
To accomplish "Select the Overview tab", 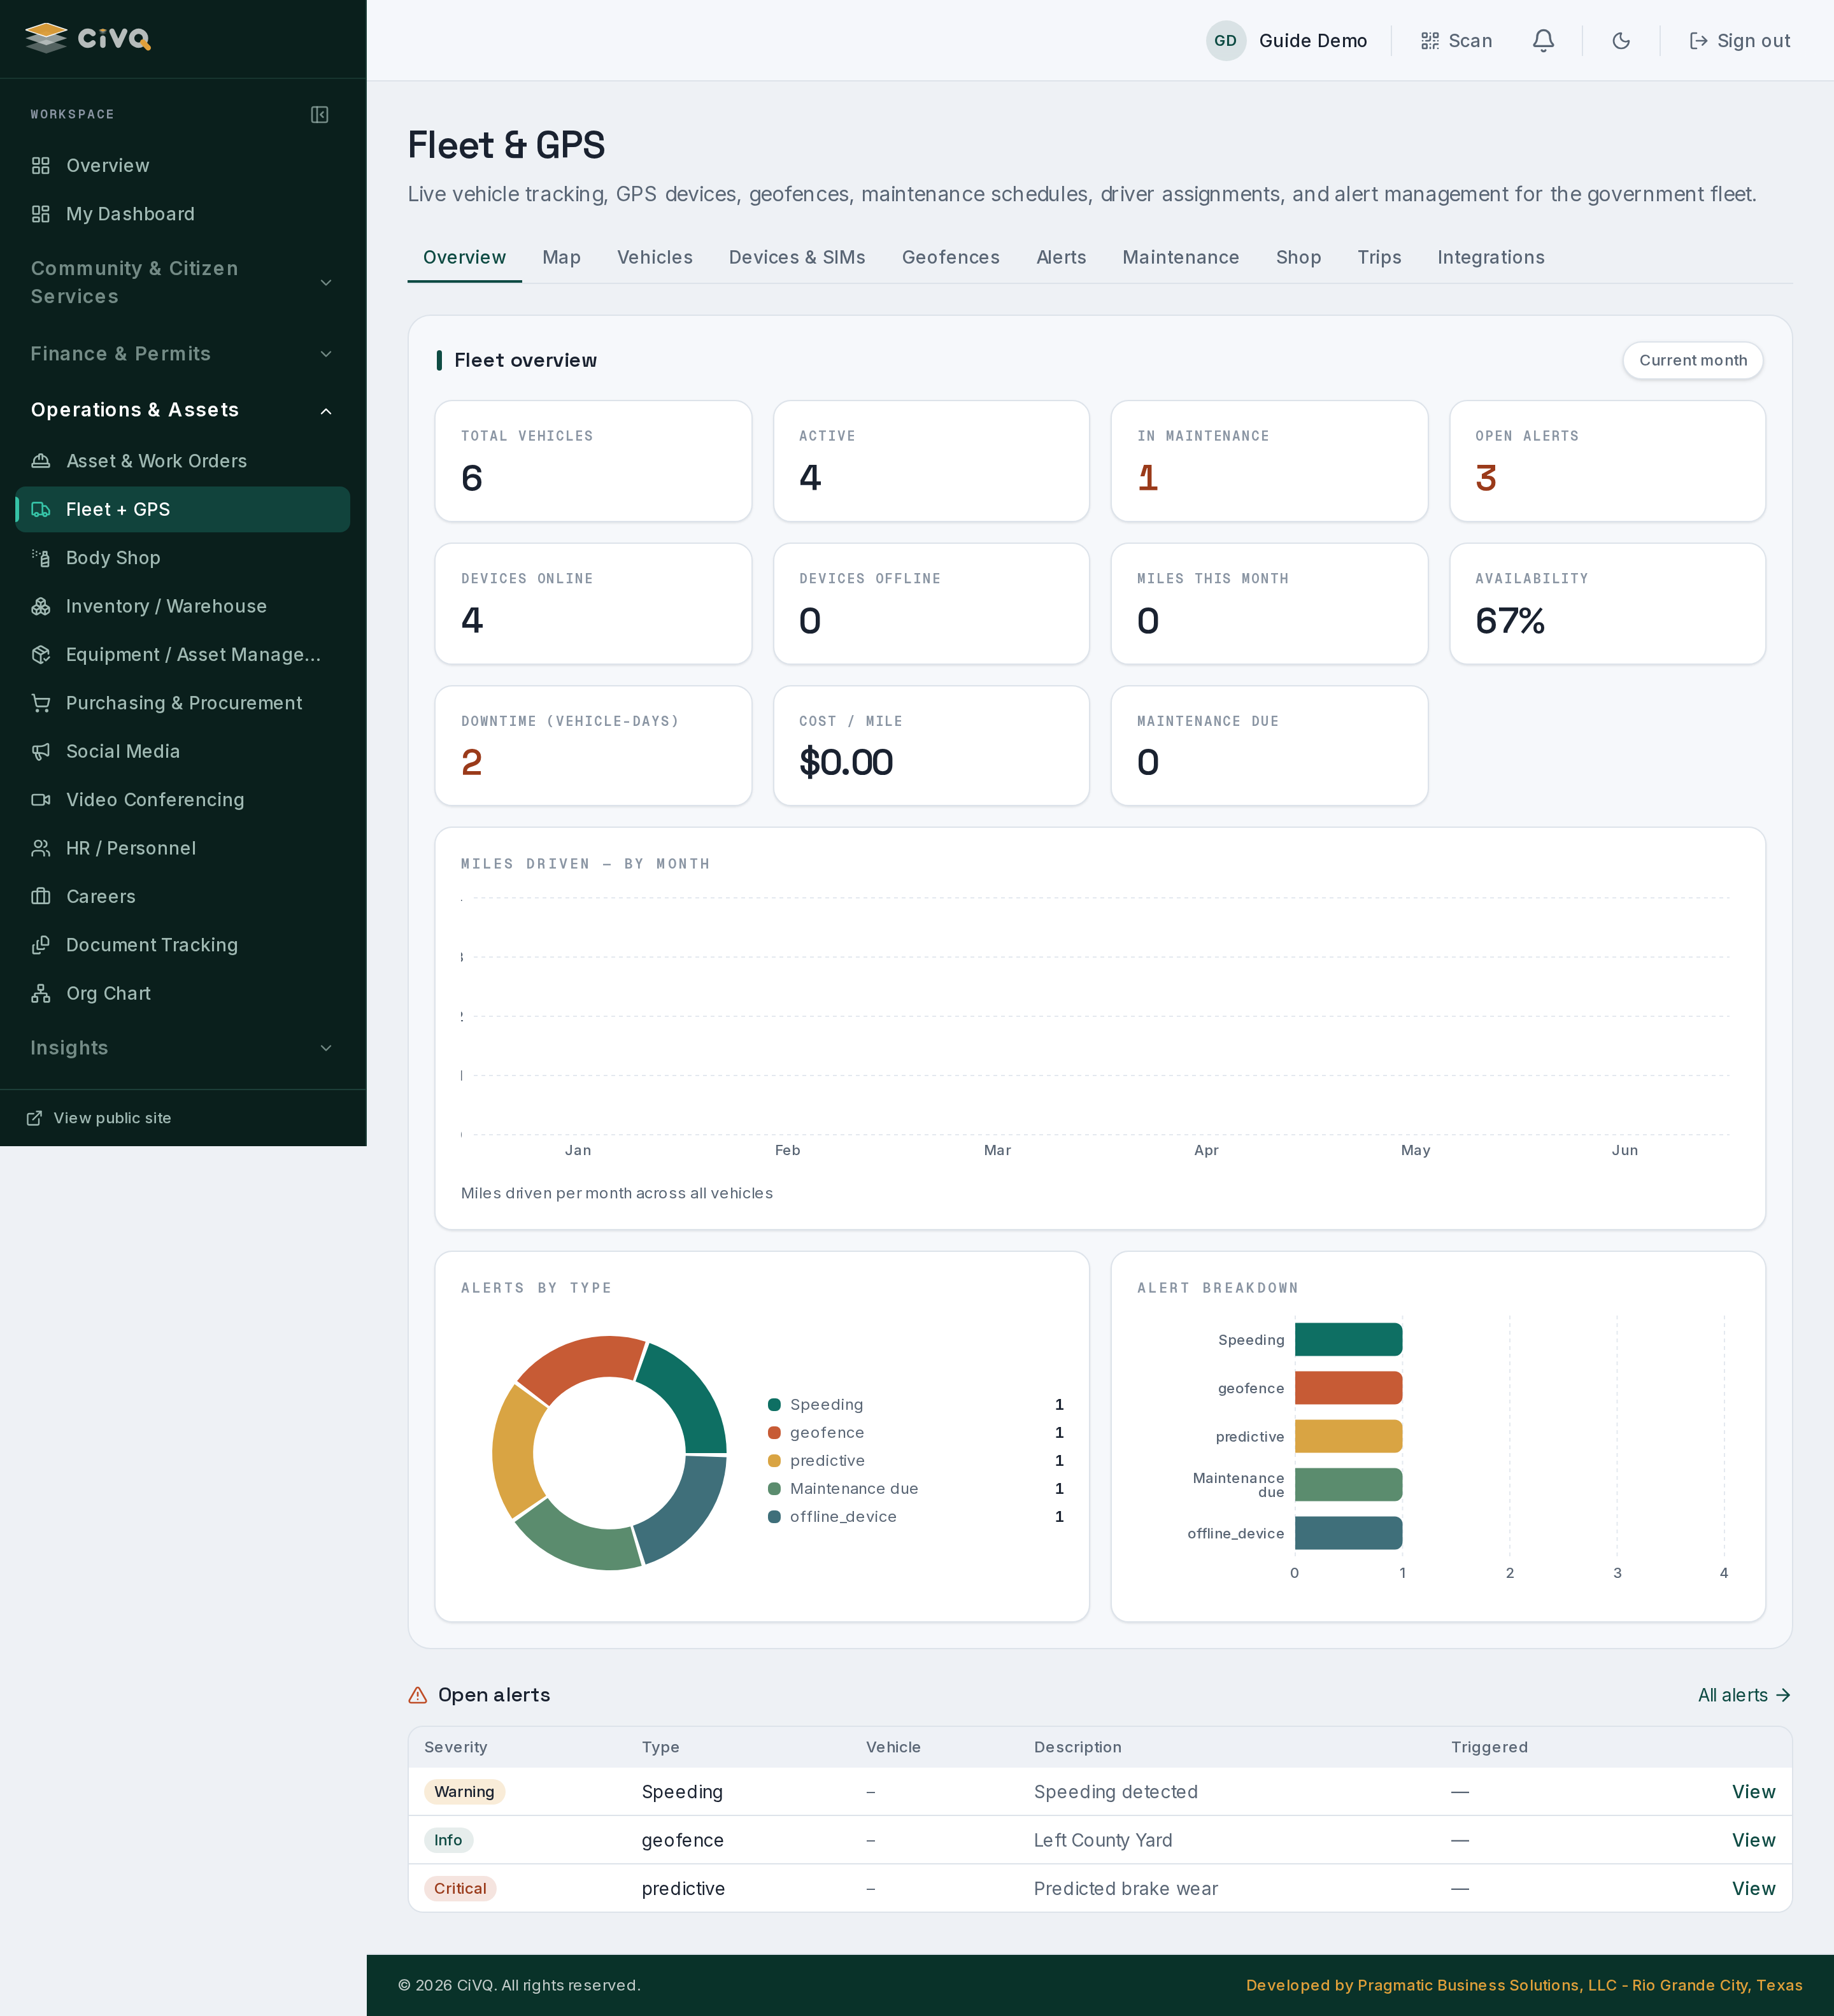I will (x=464, y=258).
